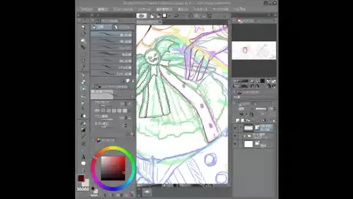
Task: Expand the layer folder arrow
Action: pos(244,136)
